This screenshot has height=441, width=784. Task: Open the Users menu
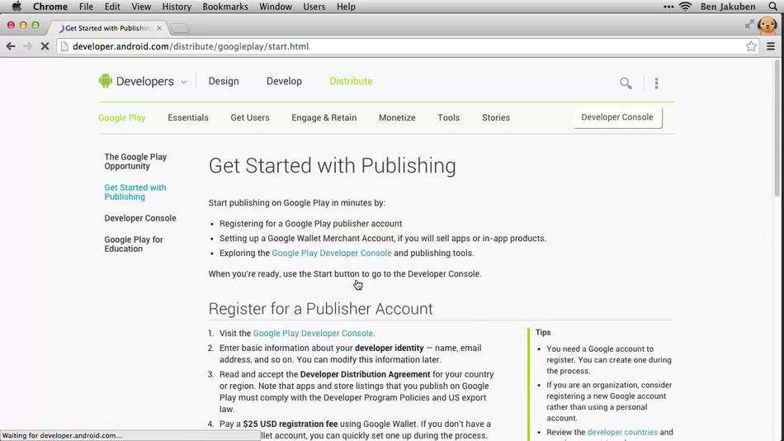tap(314, 7)
